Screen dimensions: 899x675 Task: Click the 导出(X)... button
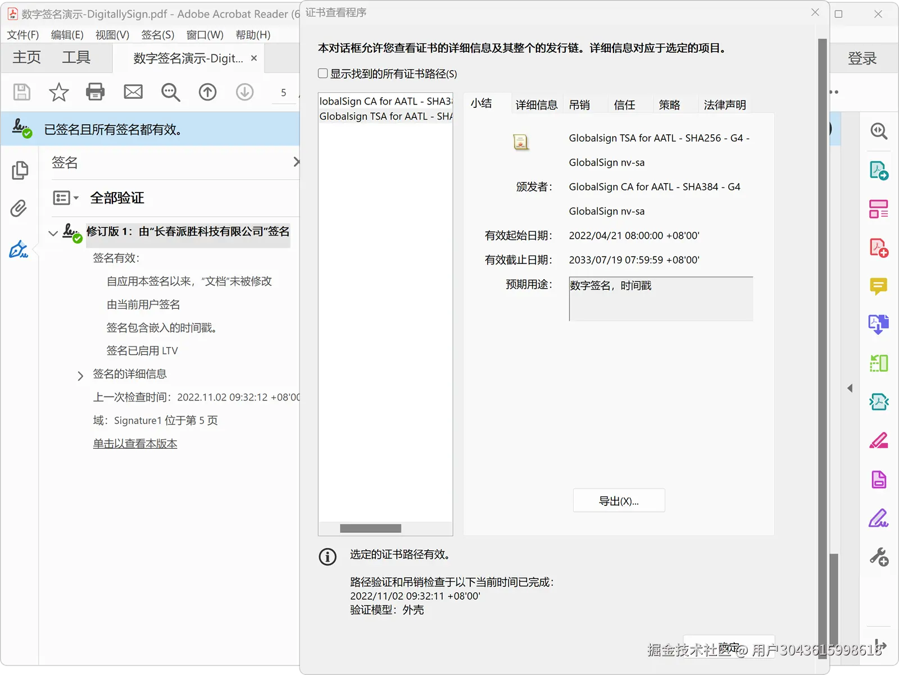[619, 500]
